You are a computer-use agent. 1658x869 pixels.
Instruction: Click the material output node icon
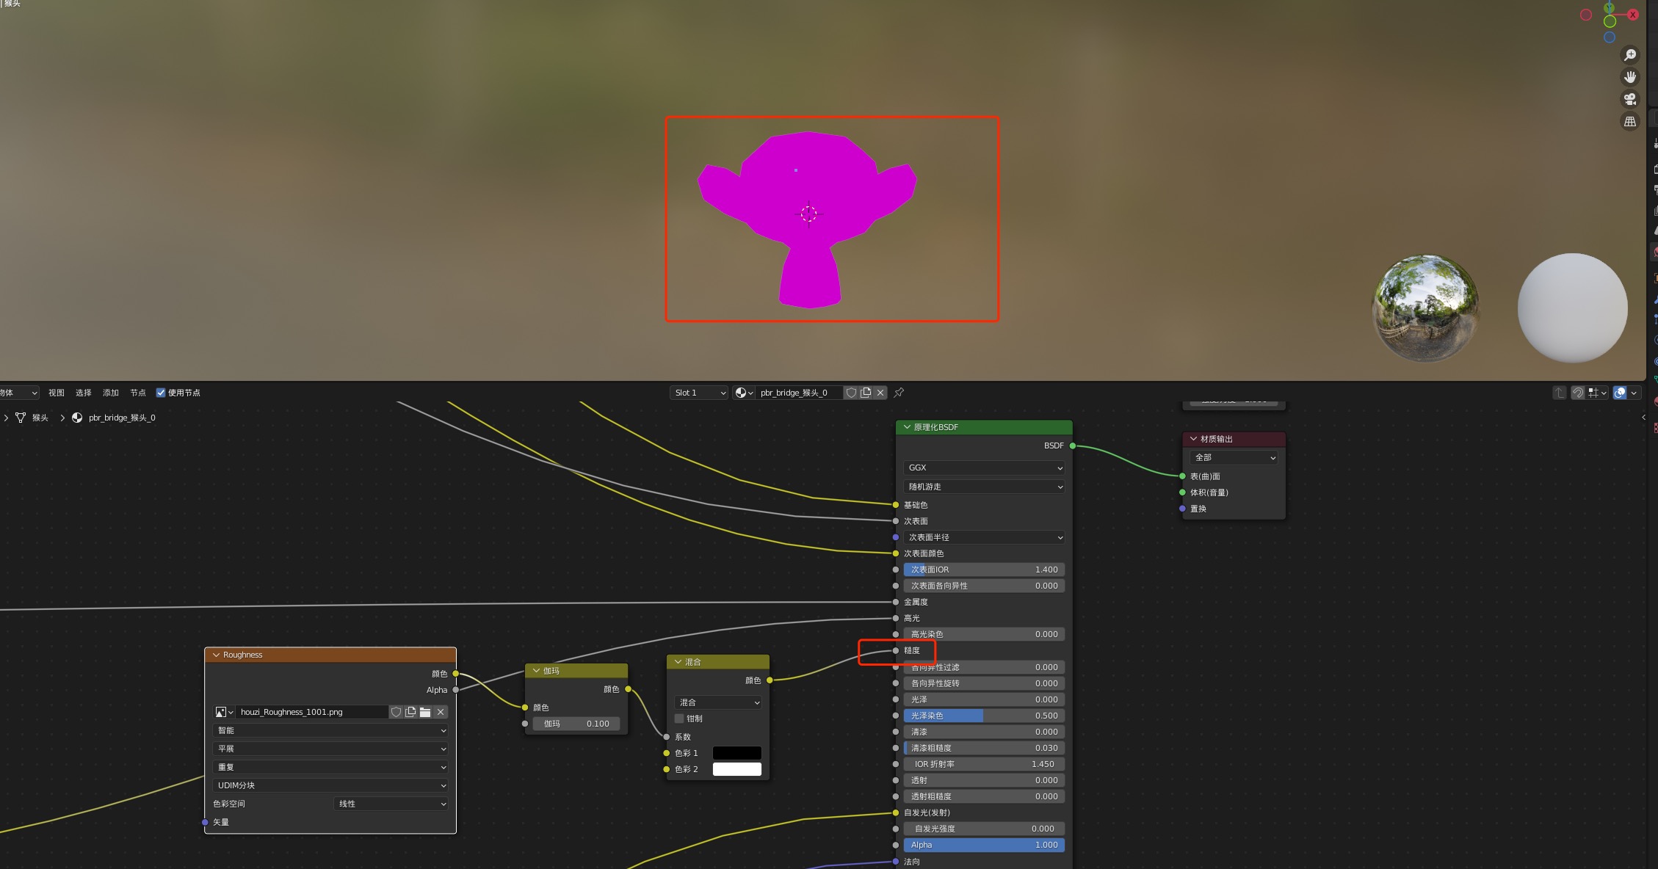1192,438
